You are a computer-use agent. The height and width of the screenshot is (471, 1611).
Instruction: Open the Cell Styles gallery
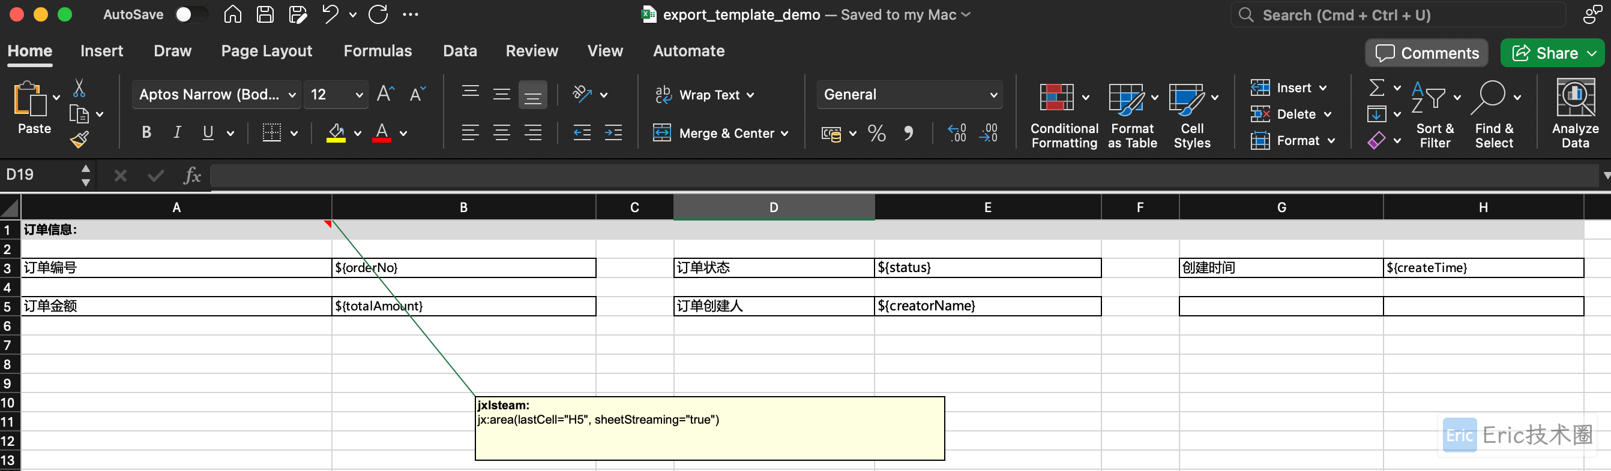coord(1193,115)
